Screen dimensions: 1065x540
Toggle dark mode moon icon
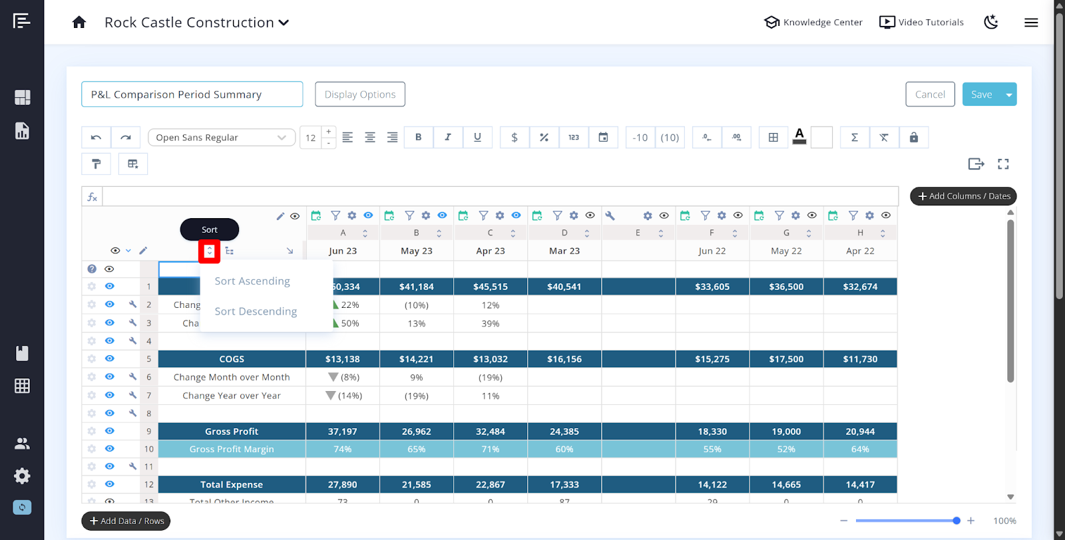point(991,22)
